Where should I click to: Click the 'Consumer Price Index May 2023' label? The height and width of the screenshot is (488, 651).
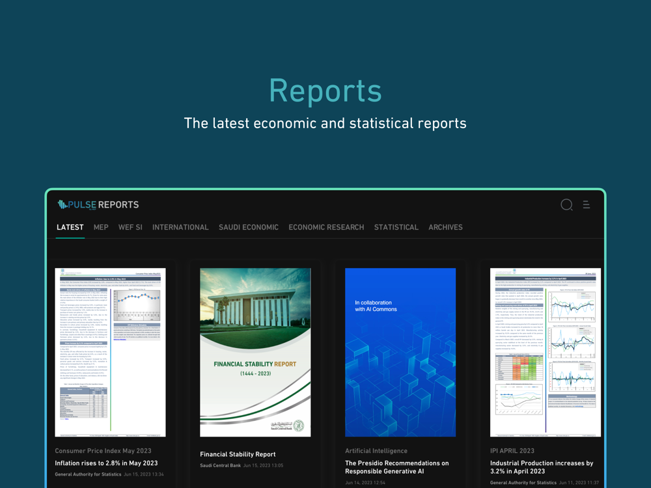tap(103, 451)
